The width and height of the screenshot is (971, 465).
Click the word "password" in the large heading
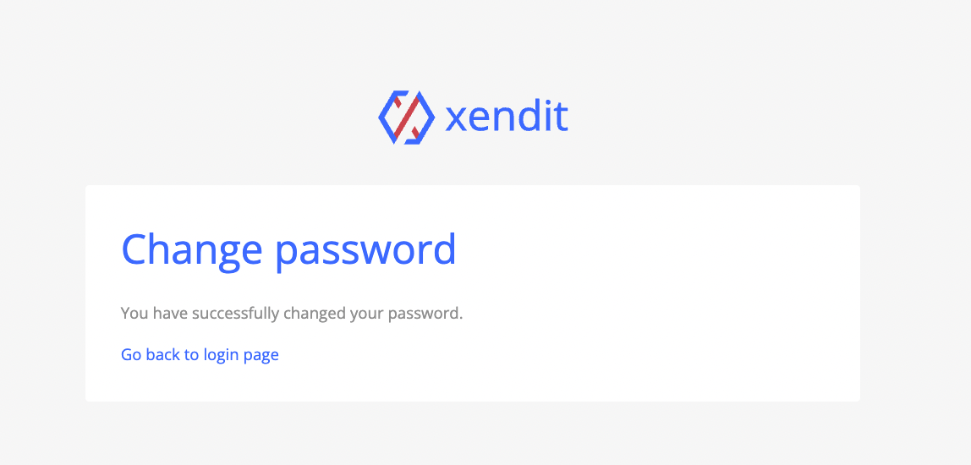click(366, 249)
